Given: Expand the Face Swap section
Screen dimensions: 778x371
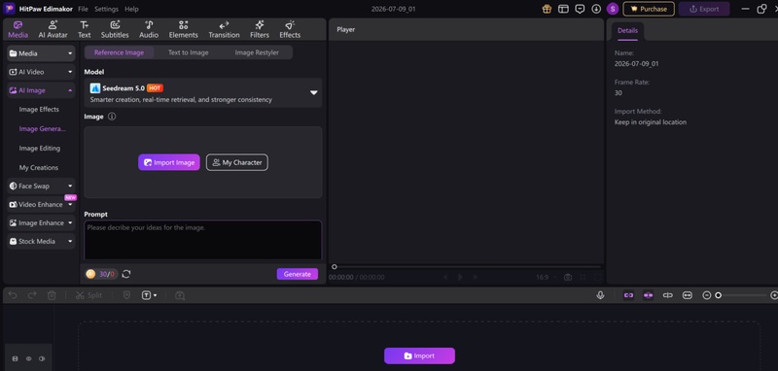Looking at the screenshot, I should coord(41,186).
